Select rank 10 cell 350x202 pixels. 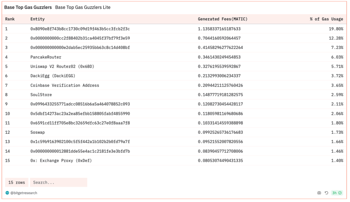[8, 114]
